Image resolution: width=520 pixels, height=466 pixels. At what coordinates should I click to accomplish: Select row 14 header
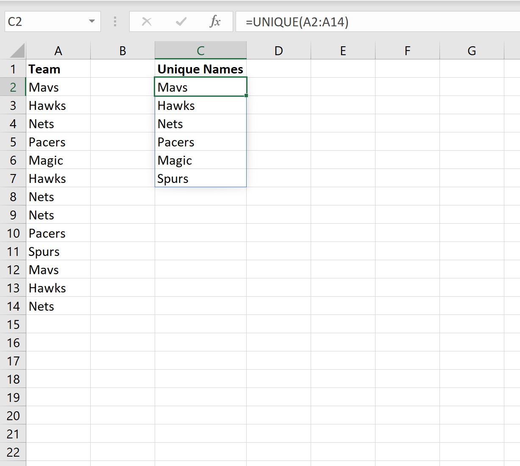pyautogui.click(x=13, y=306)
